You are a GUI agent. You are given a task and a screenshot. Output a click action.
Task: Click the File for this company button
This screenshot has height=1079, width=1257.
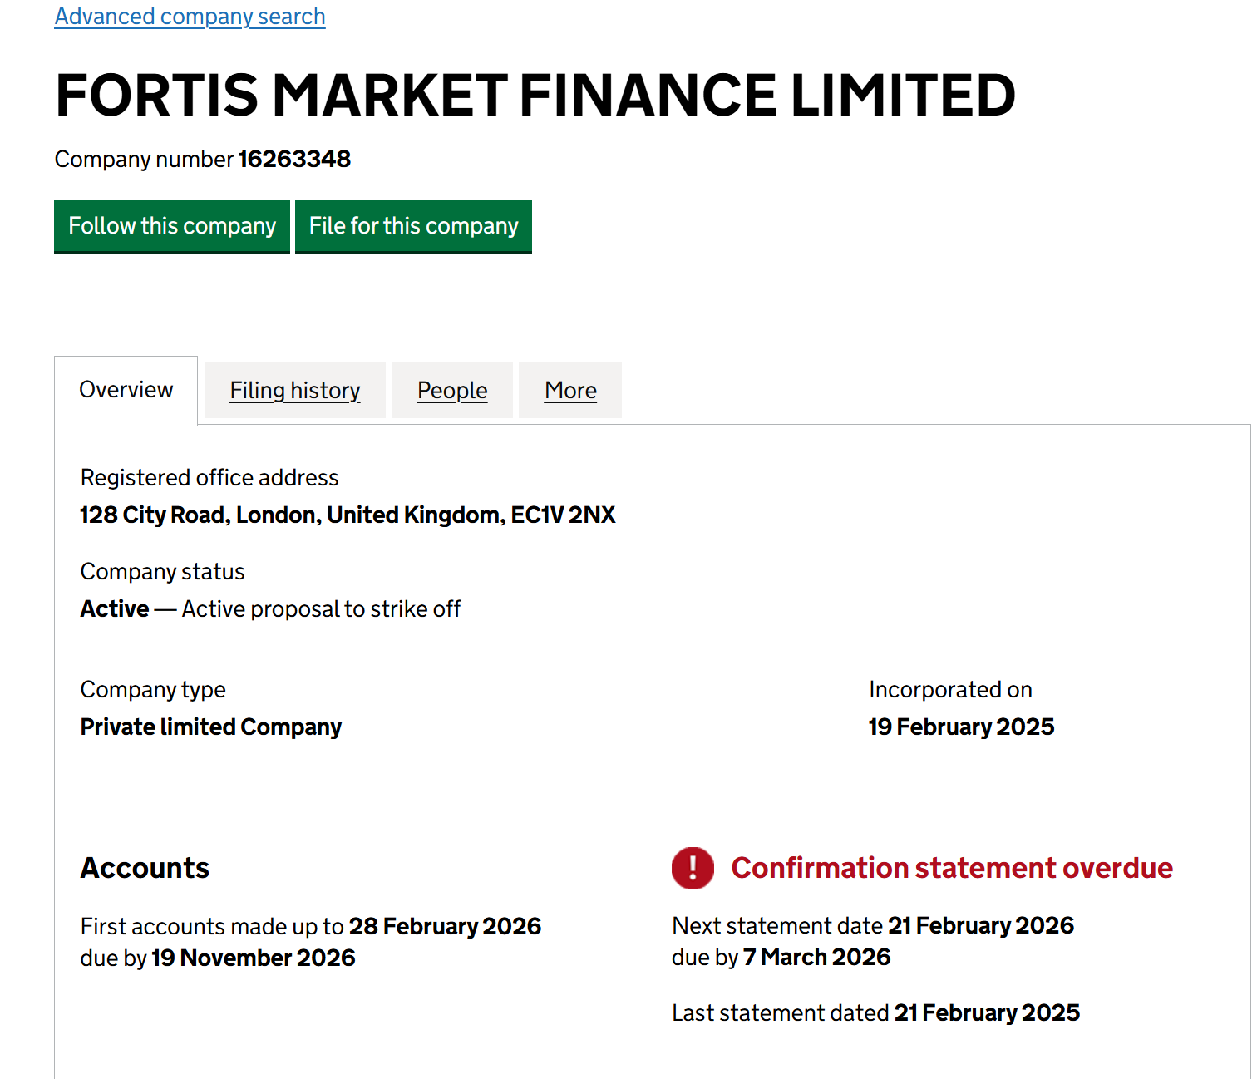point(413,226)
